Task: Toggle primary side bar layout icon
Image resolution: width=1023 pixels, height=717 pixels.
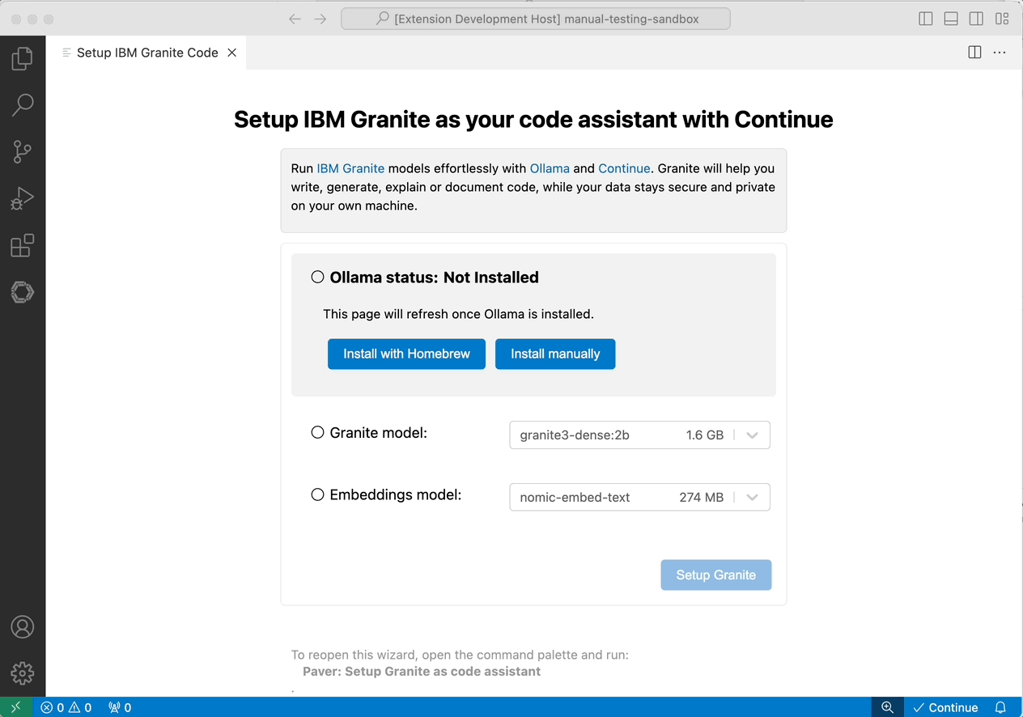Action: tap(926, 19)
